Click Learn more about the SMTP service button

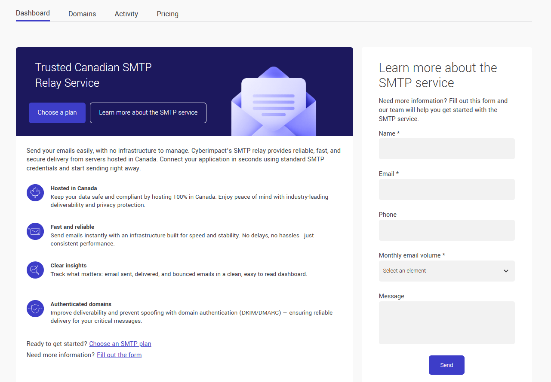tap(148, 112)
